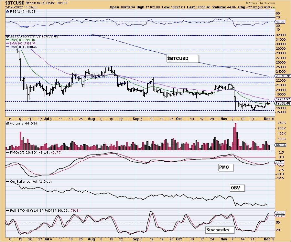The height and width of the screenshot is (242, 291).
Task: Click the Chg +77.82 (+0.46%) value
Action: (x=255, y=7)
